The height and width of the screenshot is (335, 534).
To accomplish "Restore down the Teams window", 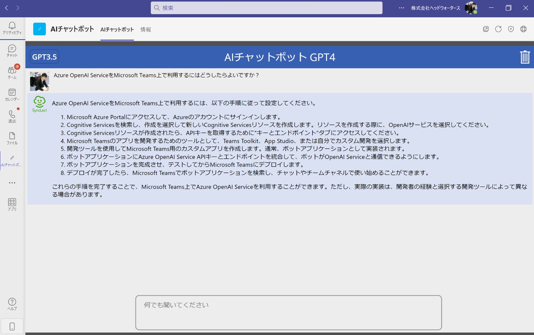I will click(509, 8).
